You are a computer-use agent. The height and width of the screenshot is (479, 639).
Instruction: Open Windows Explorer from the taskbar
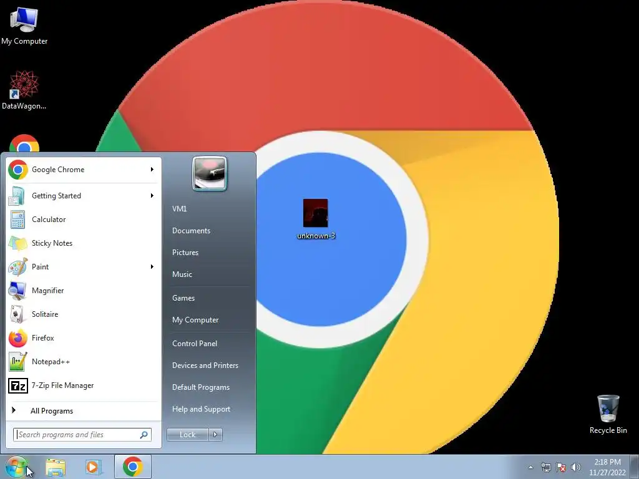click(x=56, y=467)
